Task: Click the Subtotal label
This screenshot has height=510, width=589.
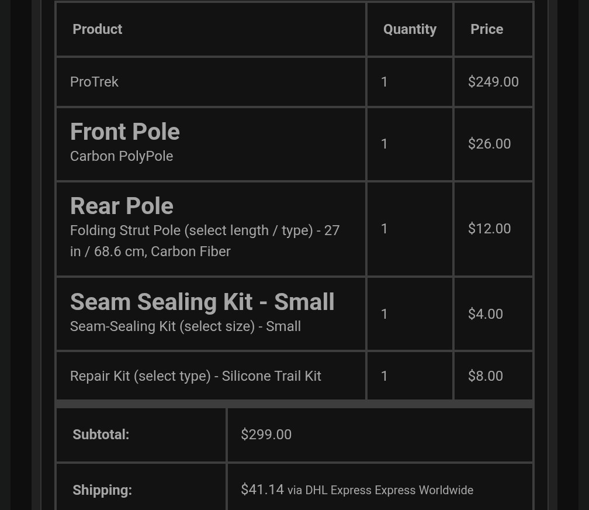Action: [101, 435]
